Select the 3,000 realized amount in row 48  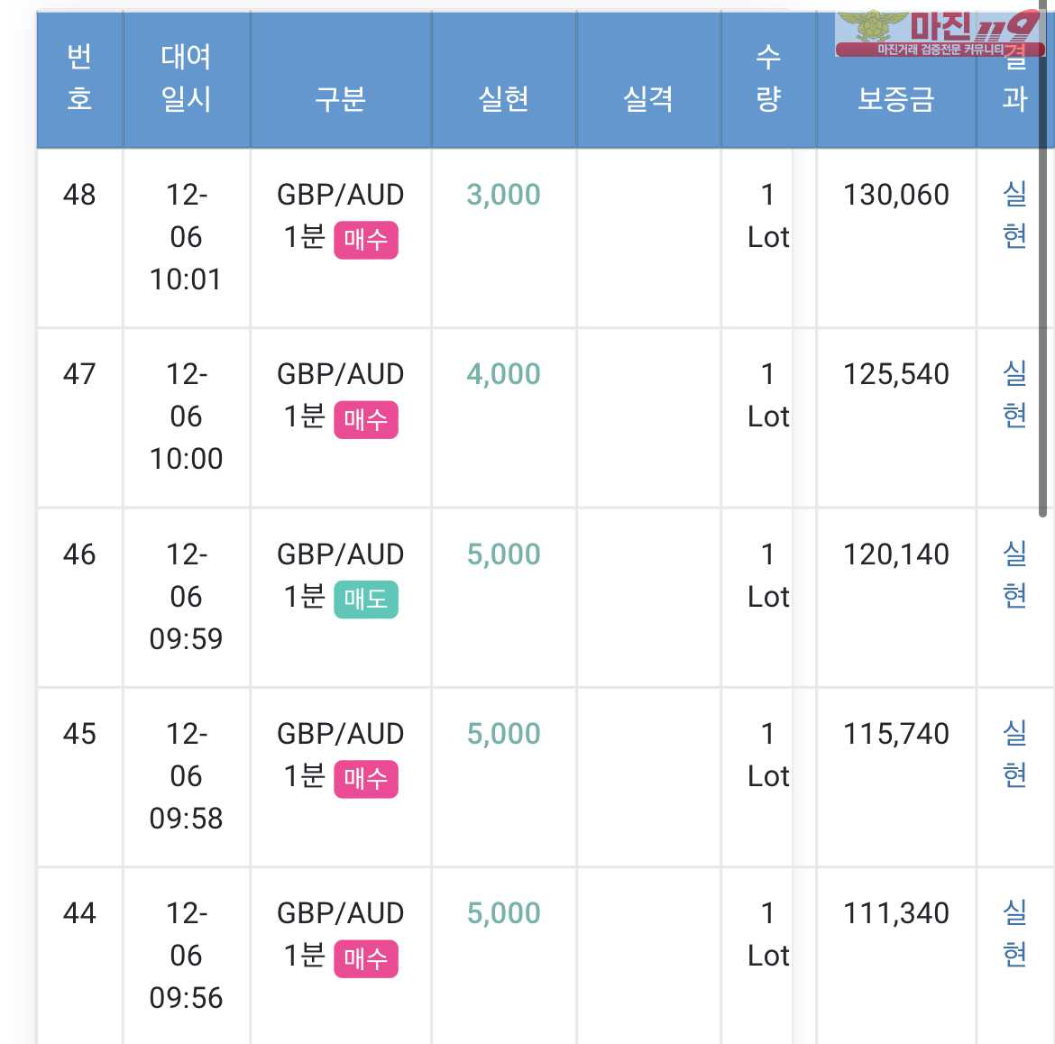tap(503, 195)
